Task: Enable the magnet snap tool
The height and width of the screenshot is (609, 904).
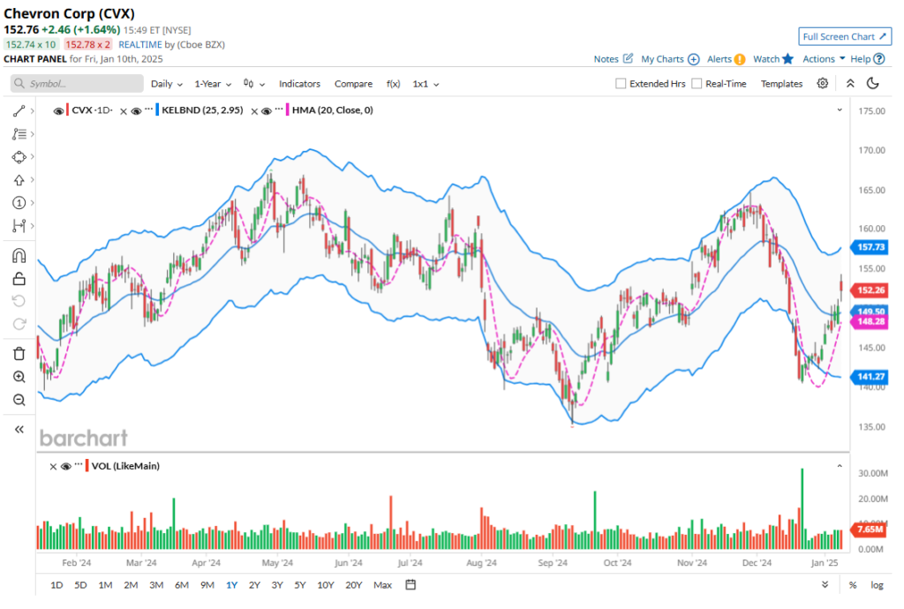Action: pos(19,256)
